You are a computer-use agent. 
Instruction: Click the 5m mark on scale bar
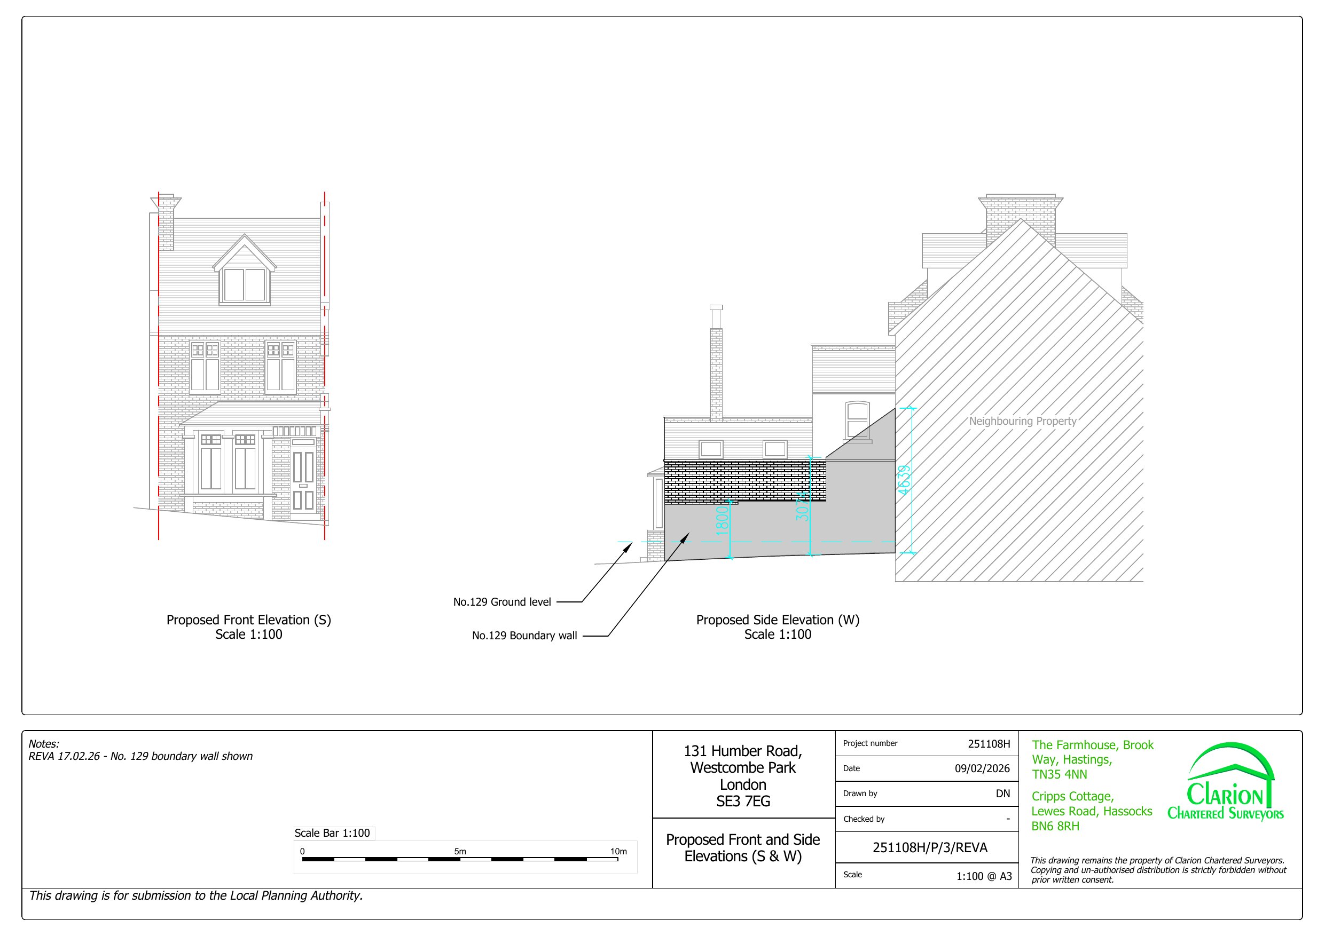tap(460, 852)
